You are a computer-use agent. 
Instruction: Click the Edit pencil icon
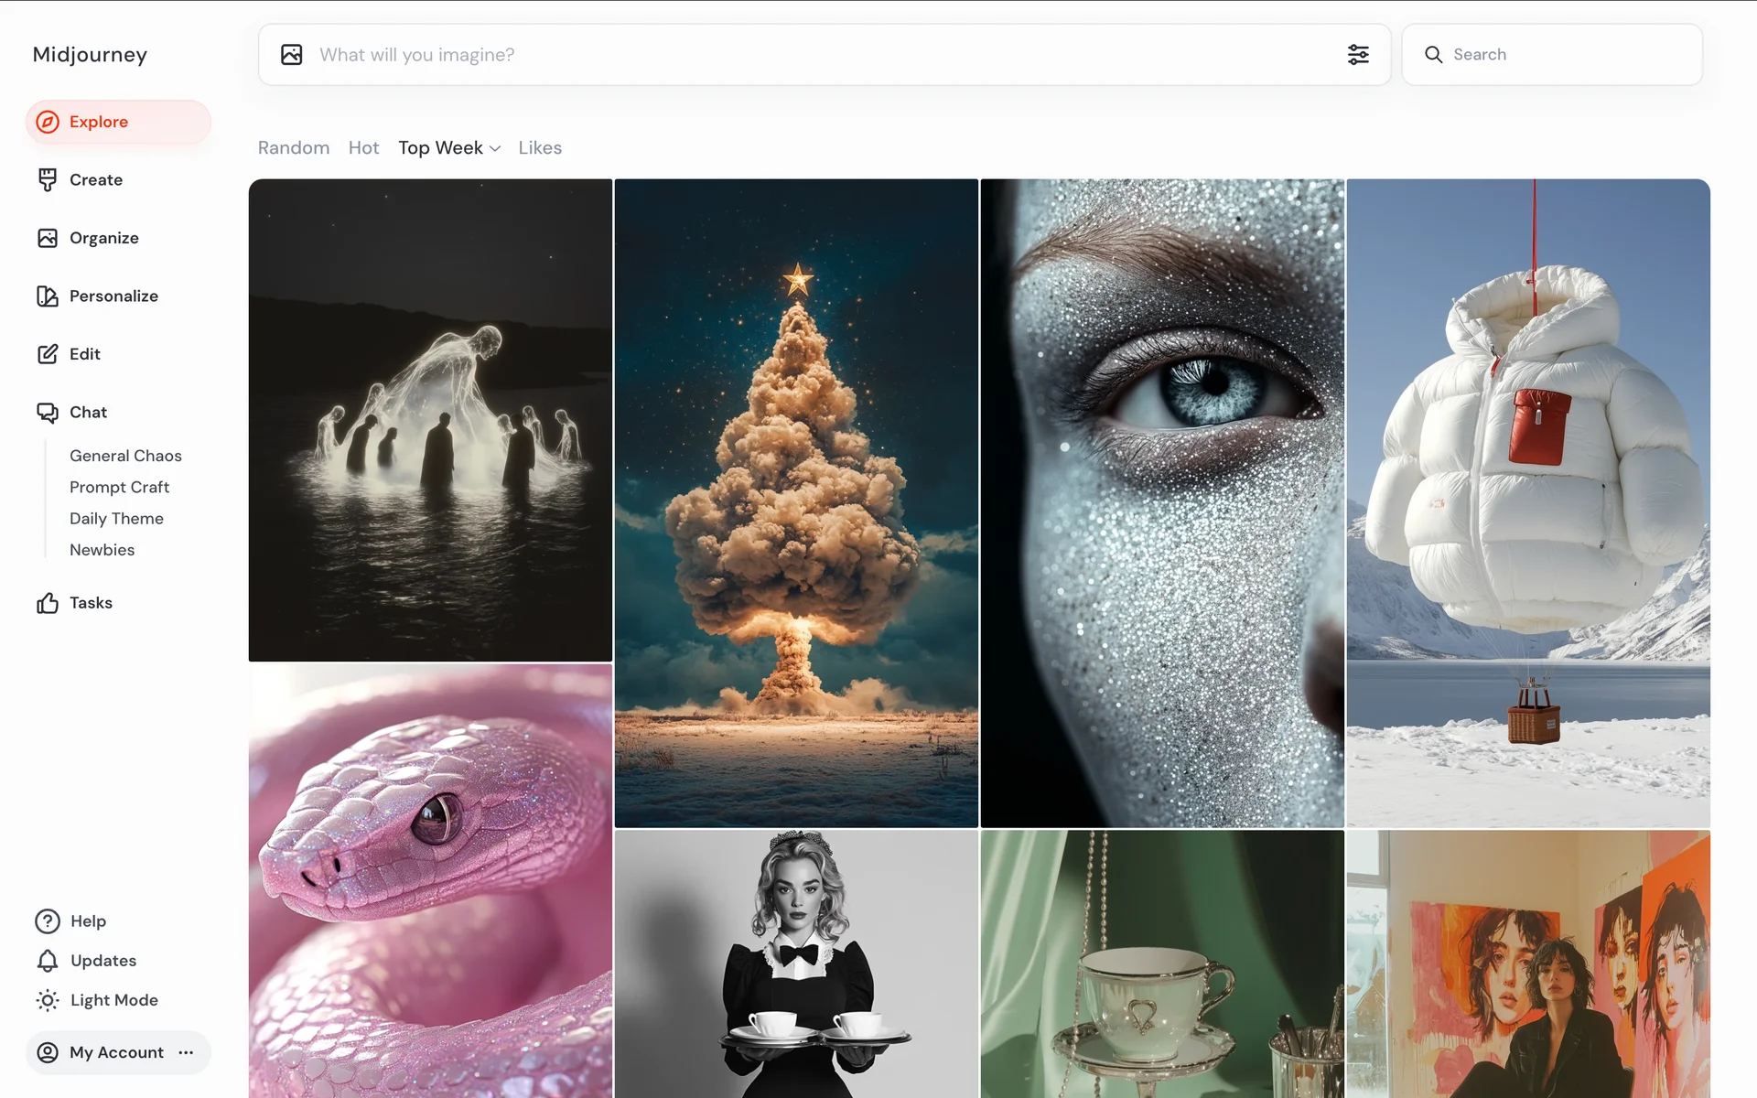(x=48, y=354)
